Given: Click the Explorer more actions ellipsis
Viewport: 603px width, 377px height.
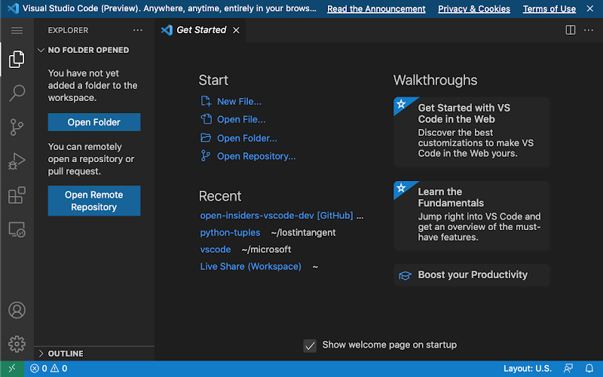Looking at the screenshot, I should click(x=138, y=30).
